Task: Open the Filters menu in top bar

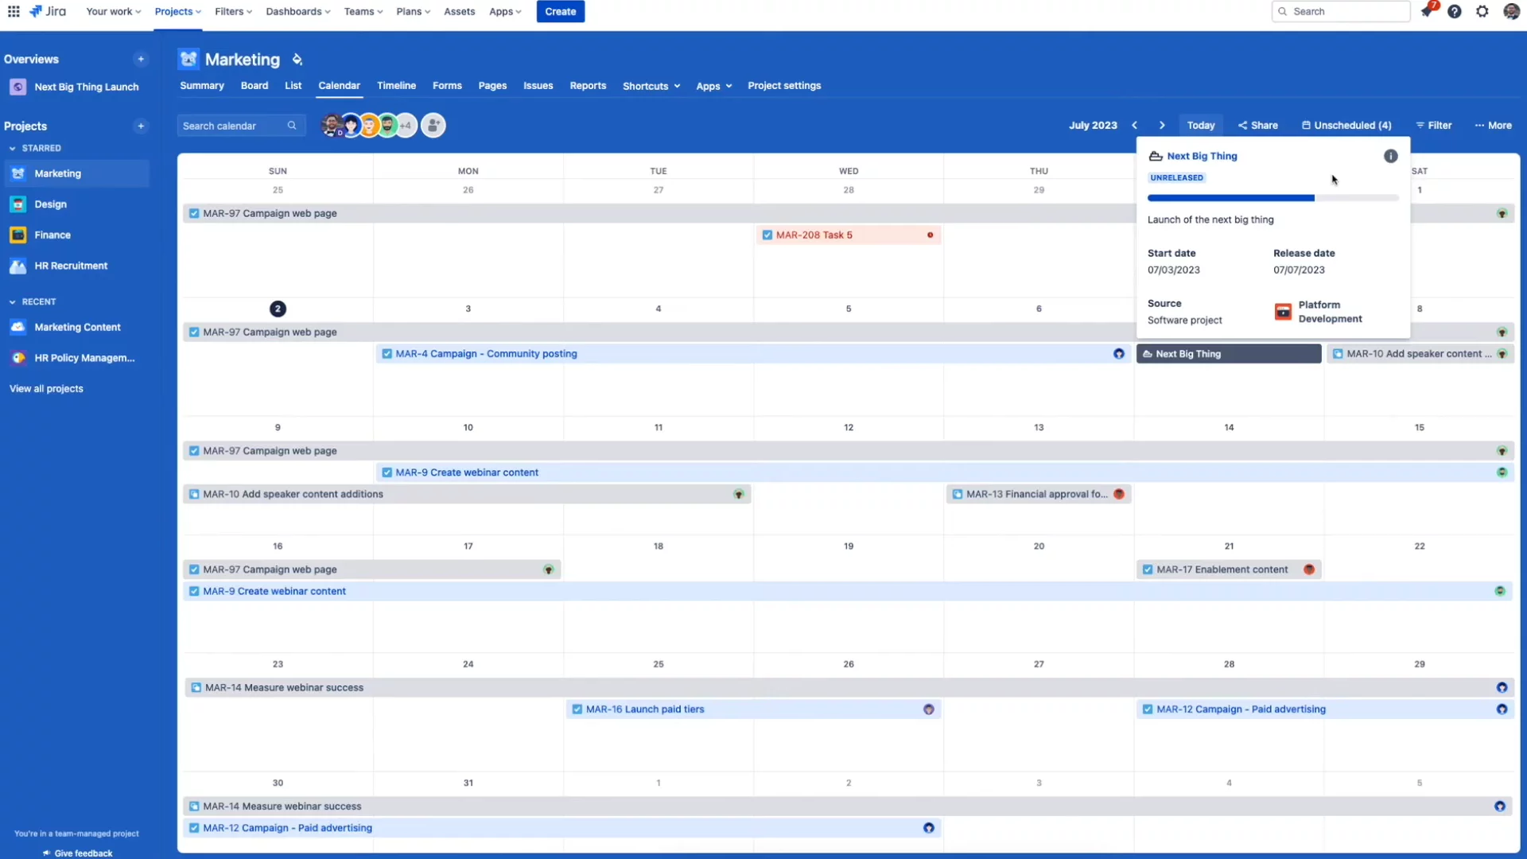Action: click(233, 11)
